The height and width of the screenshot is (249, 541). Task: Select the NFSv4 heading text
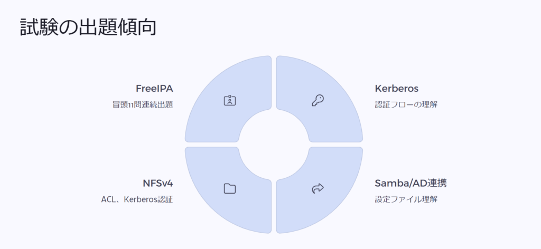click(157, 184)
